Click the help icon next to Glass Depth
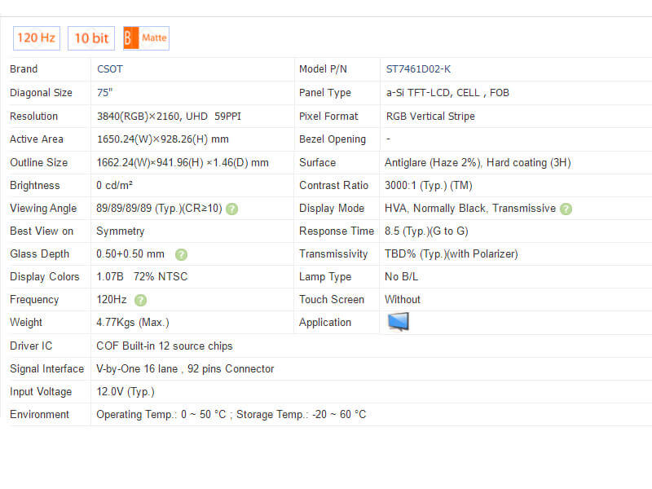The width and height of the screenshot is (652, 489). coord(181,254)
